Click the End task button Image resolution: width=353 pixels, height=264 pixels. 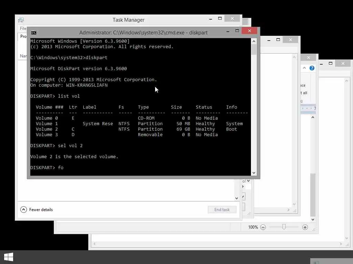pyautogui.click(x=222, y=209)
